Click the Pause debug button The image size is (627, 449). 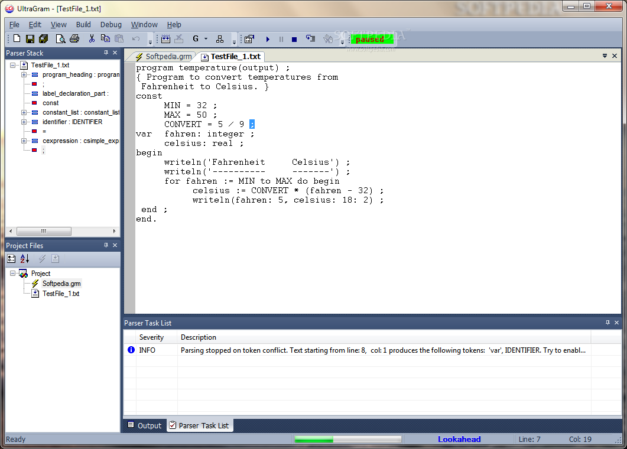[281, 39]
